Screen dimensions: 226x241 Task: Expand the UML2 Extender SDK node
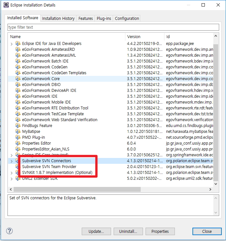(12, 179)
